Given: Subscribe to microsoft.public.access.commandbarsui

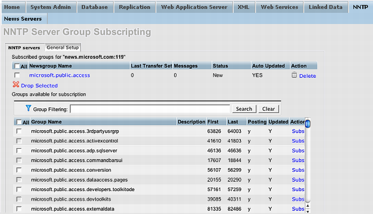Looking at the screenshot, I should click(298, 160).
